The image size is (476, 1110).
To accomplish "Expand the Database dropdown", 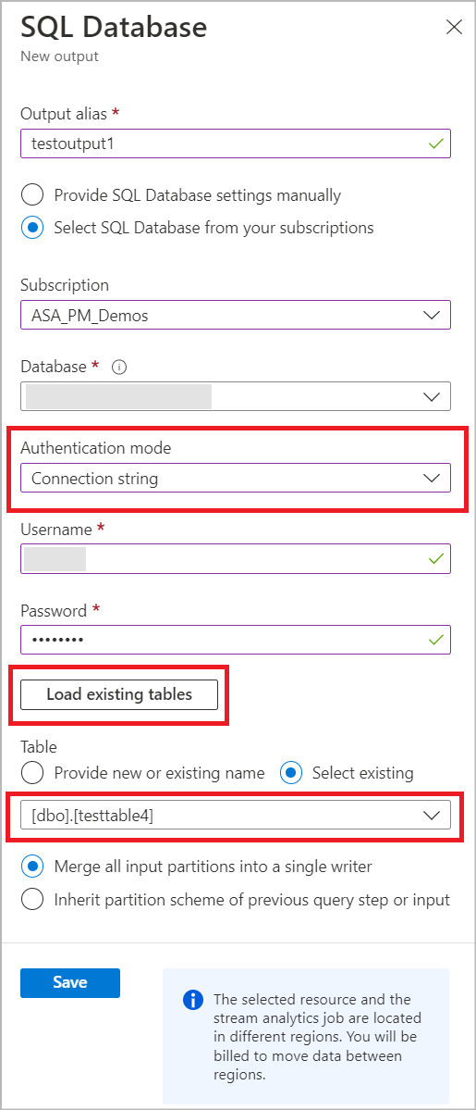I will 236,396.
